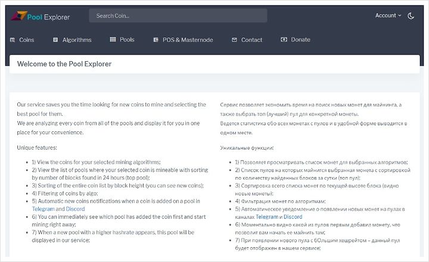Open the Account dropdown menu
Viewport: 429px width, 262px height.
click(388, 15)
